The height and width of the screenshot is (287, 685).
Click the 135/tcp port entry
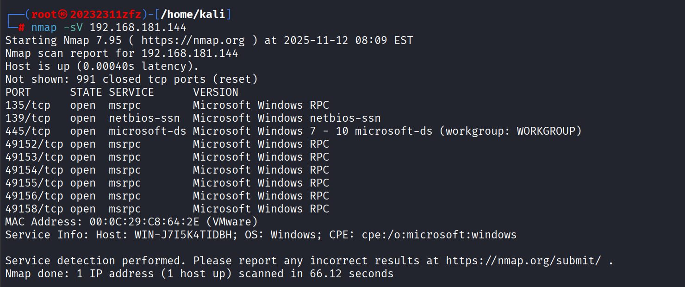click(28, 105)
